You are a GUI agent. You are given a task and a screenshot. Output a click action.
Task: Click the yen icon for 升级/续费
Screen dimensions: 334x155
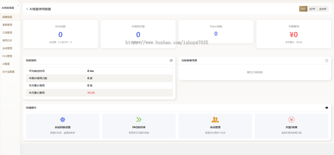pos(291,120)
